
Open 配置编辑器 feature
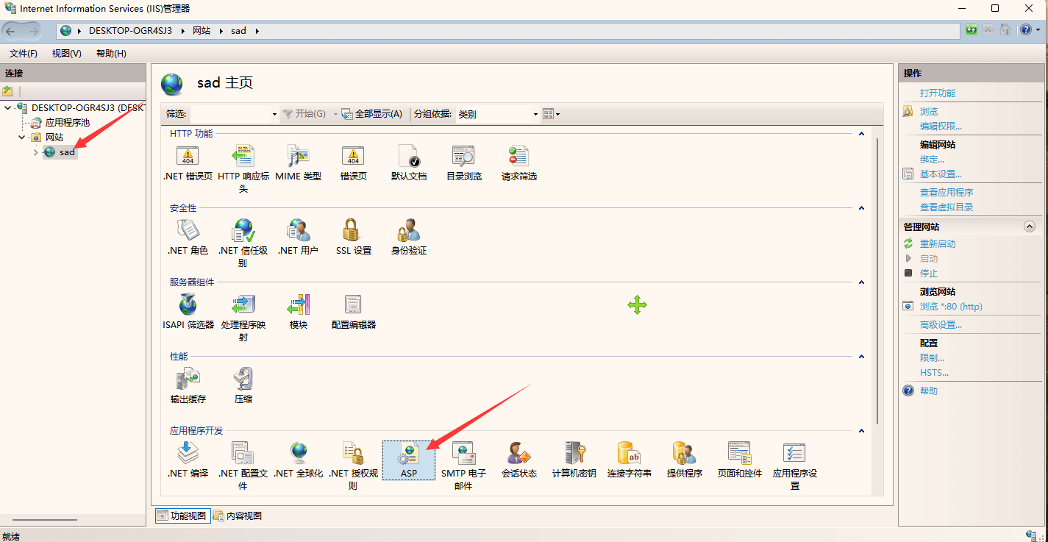(353, 312)
